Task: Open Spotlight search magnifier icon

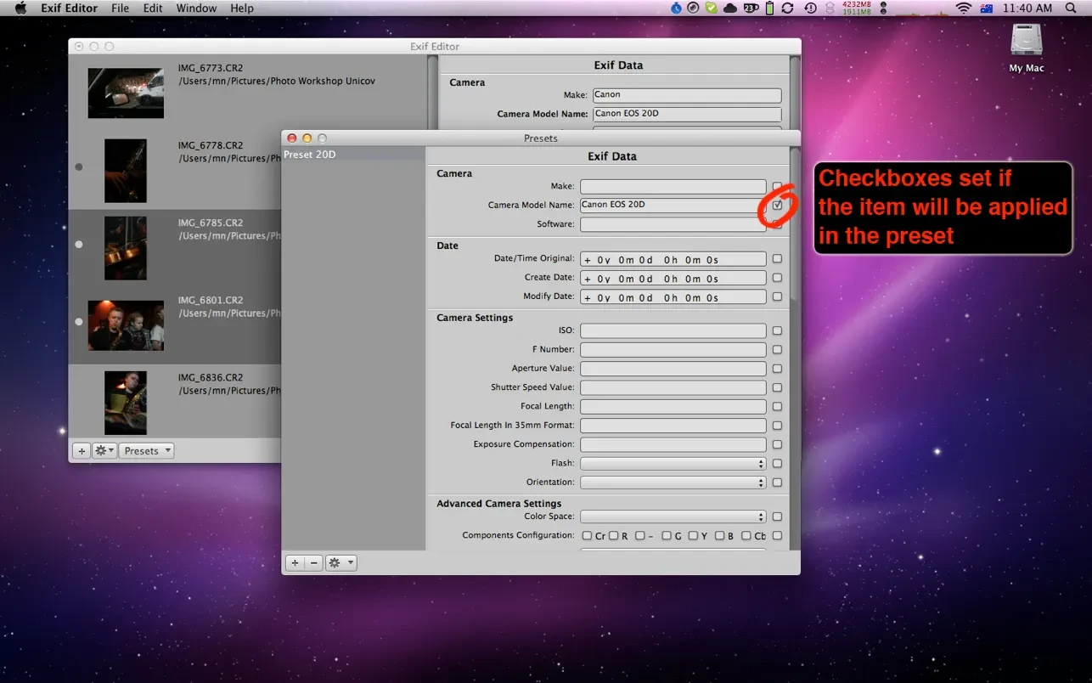Action: click(1071, 8)
